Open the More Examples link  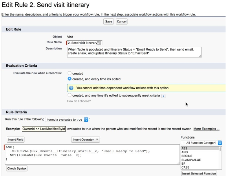pos(206,129)
